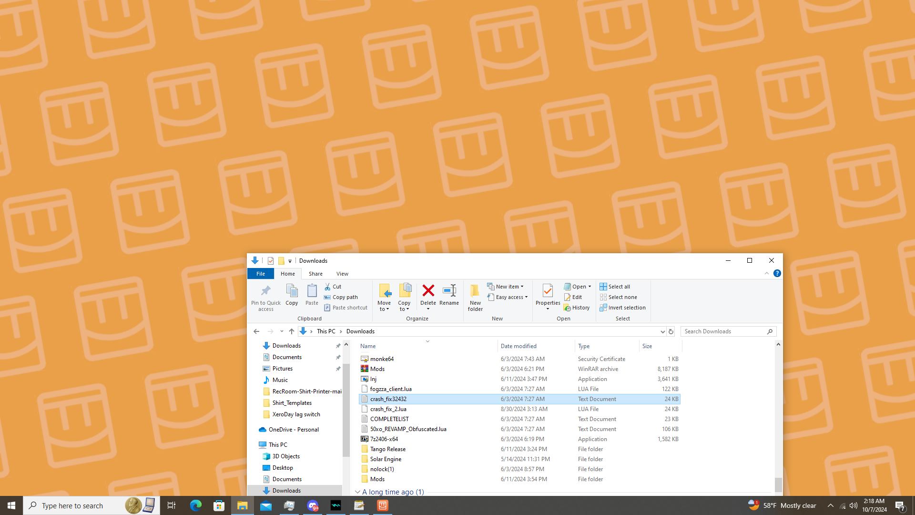Click the Date modified column header

coord(518,346)
